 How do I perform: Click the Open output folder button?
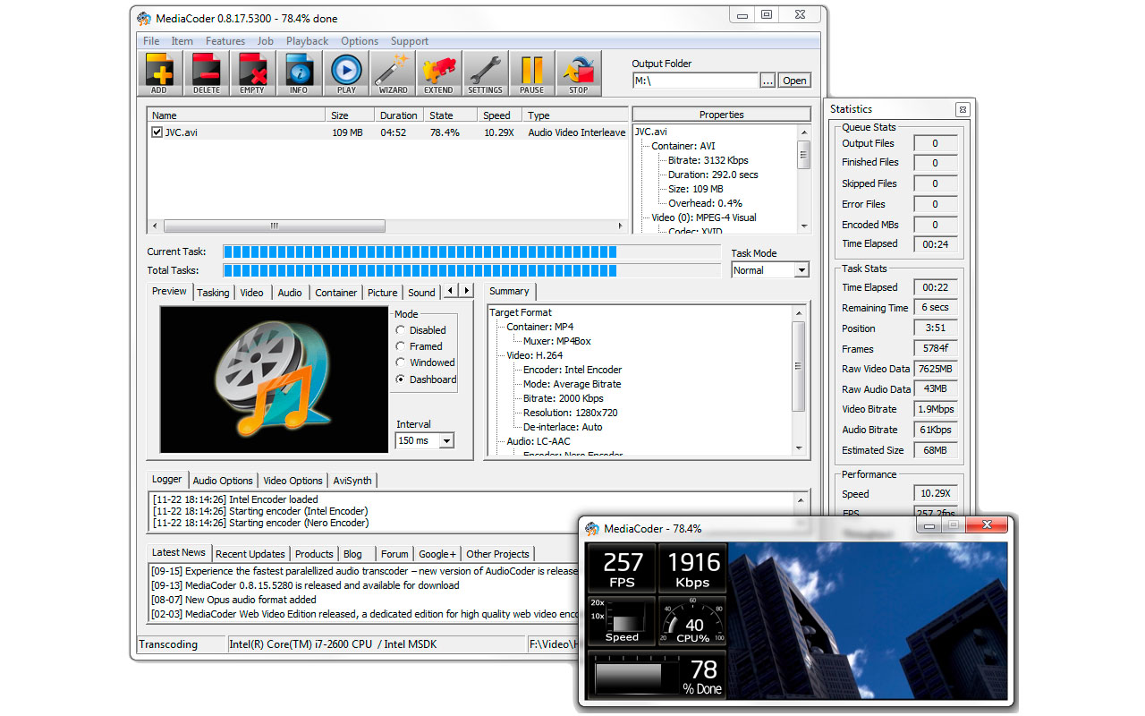tap(794, 81)
